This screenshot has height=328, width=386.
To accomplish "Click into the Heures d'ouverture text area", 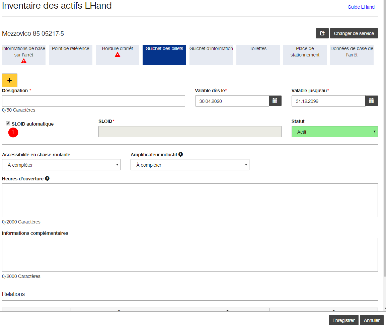I will pos(190,200).
